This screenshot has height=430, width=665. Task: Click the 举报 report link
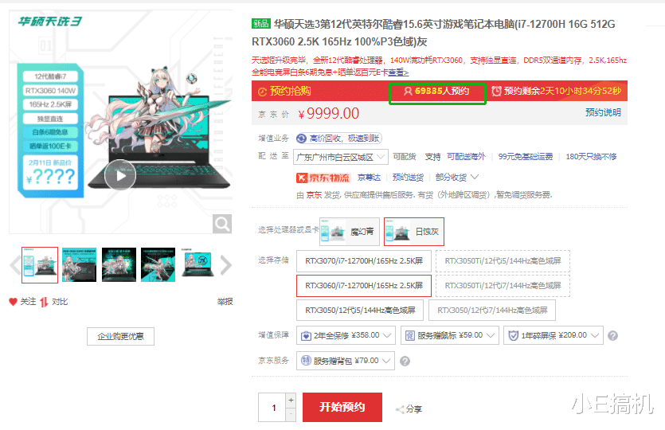[225, 302]
